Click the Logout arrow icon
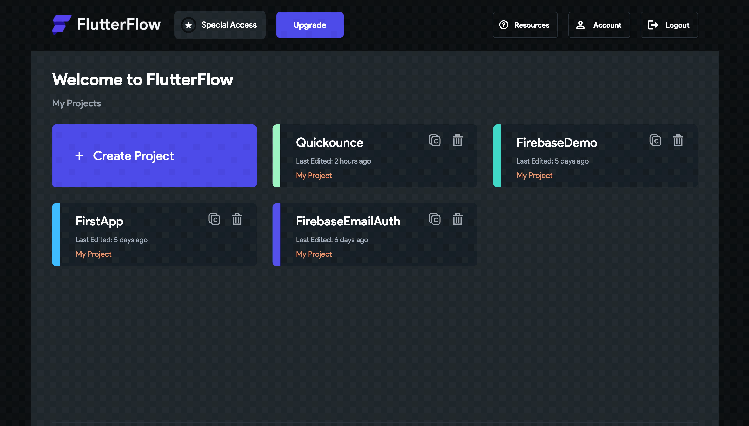The image size is (749, 426). coord(653,25)
